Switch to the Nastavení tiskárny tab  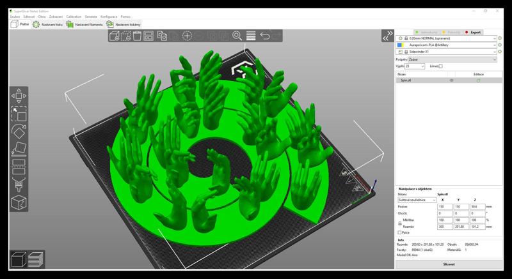pos(124,24)
